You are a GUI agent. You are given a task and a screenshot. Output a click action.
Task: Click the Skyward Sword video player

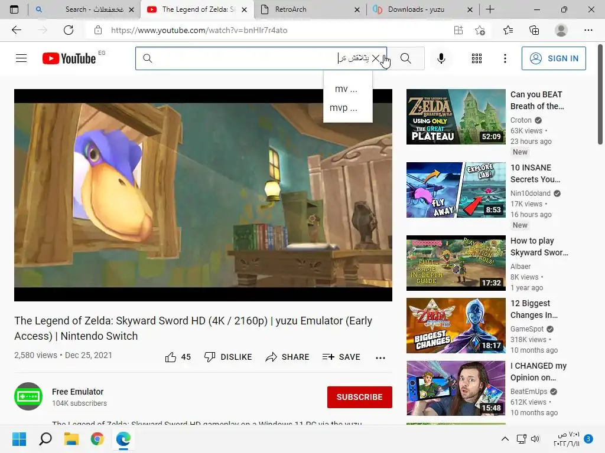coord(203,195)
